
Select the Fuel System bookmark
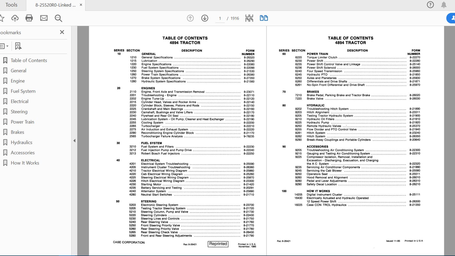[x=23, y=91]
